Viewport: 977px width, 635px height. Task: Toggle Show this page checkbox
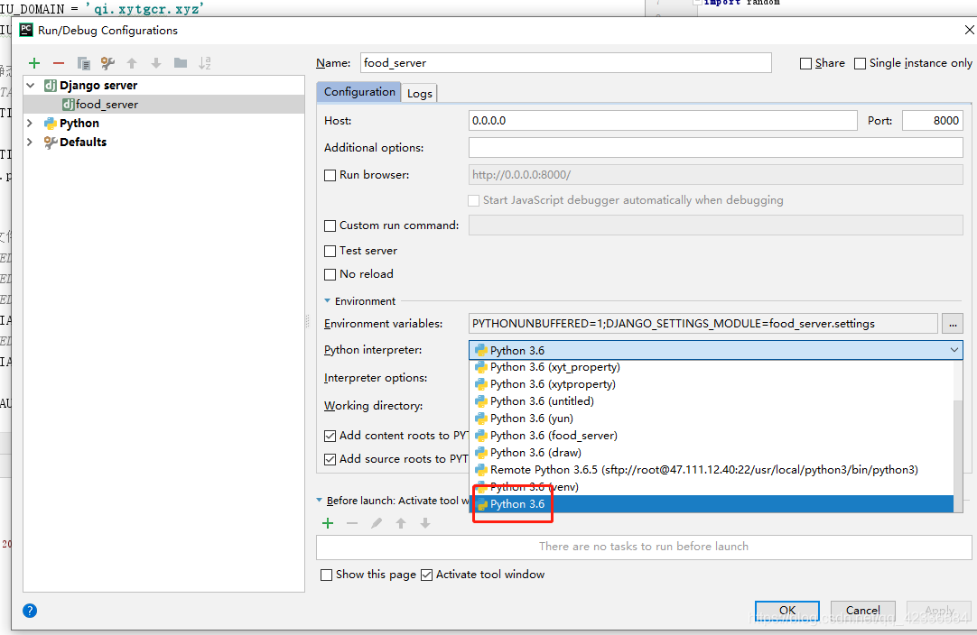(x=327, y=575)
